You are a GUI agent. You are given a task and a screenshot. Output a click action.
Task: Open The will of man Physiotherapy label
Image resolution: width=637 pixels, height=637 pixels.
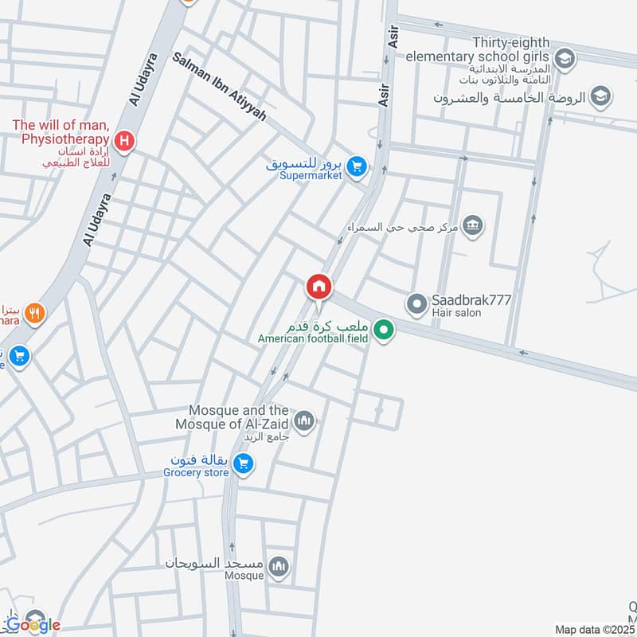point(61,131)
